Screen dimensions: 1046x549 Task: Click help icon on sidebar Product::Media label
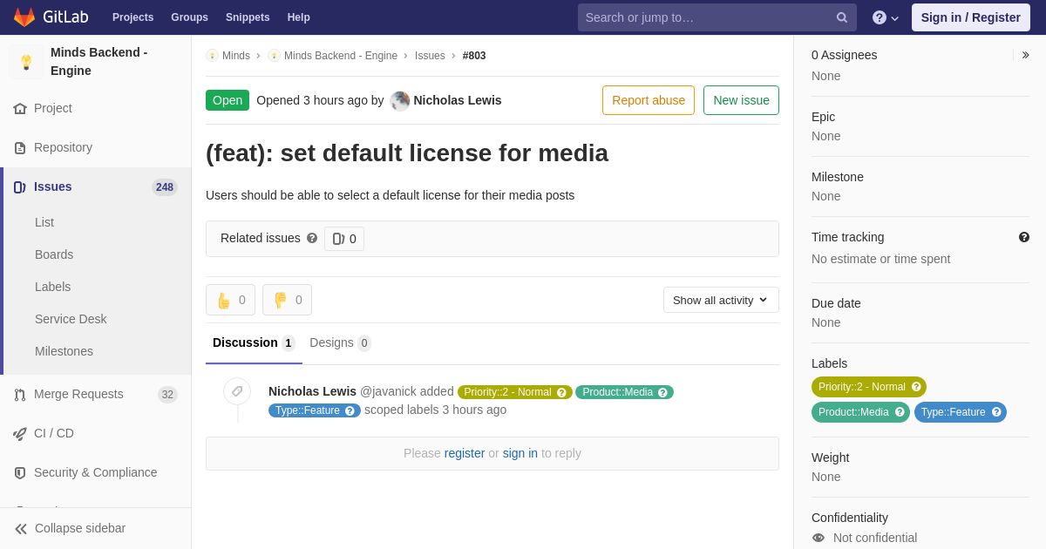[900, 412]
